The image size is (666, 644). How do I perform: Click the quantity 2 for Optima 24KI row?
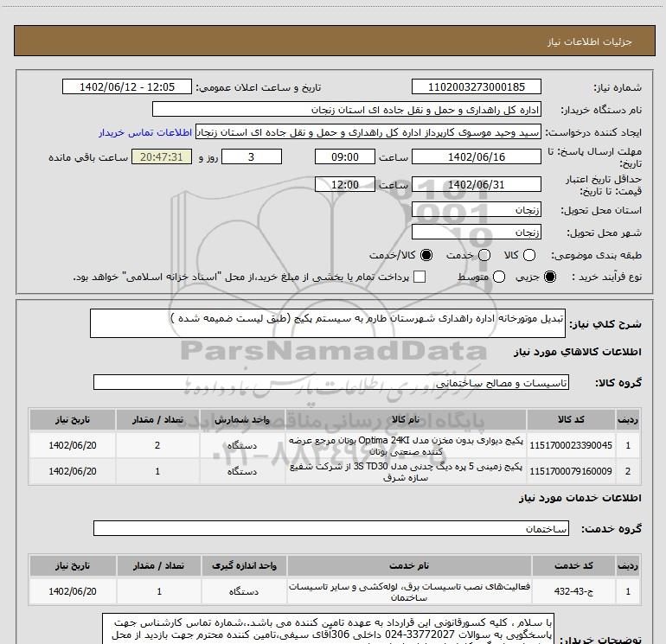point(157,445)
